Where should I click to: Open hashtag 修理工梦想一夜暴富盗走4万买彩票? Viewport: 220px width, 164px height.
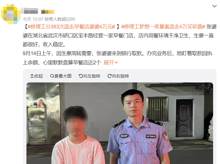163,27
